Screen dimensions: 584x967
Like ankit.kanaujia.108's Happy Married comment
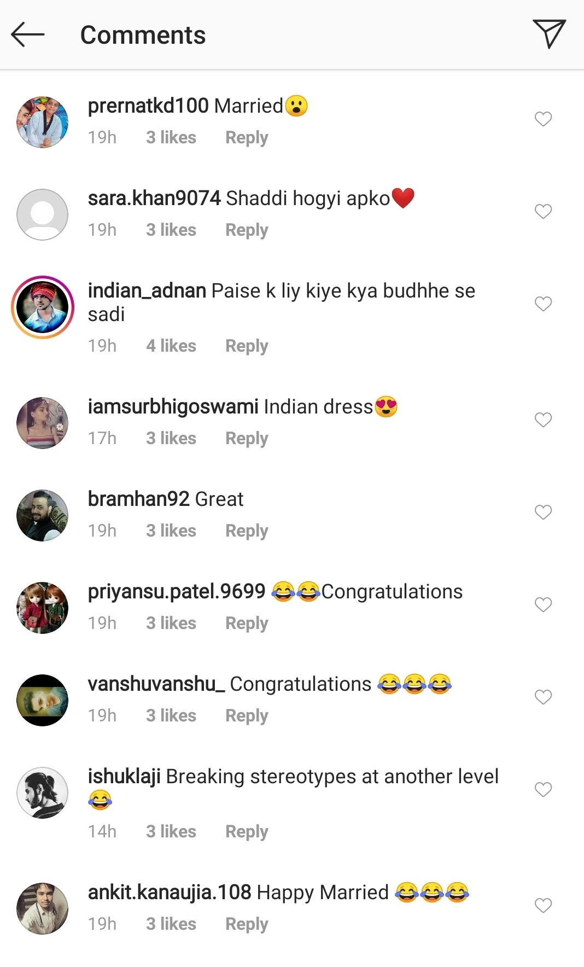click(543, 905)
